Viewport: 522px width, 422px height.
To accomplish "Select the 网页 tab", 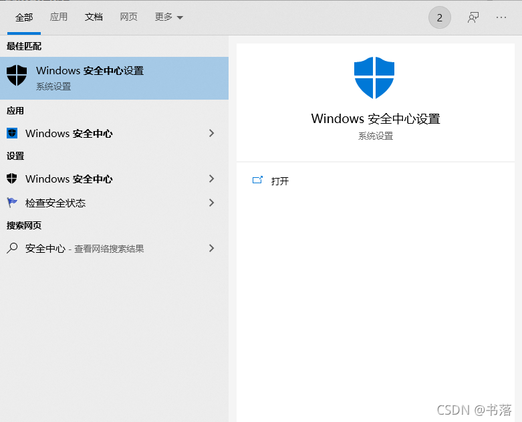I will [x=128, y=17].
